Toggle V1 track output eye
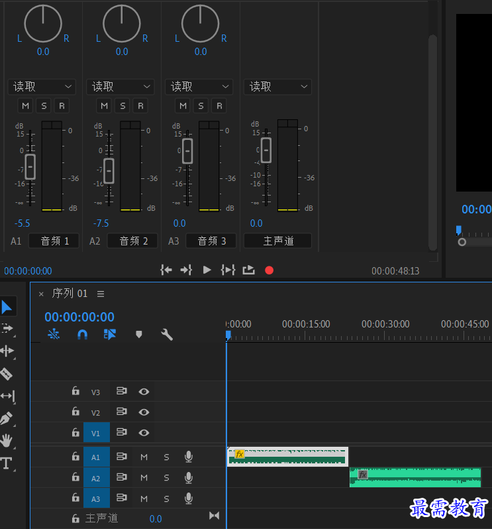This screenshot has height=529, width=492. click(x=144, y=432)
